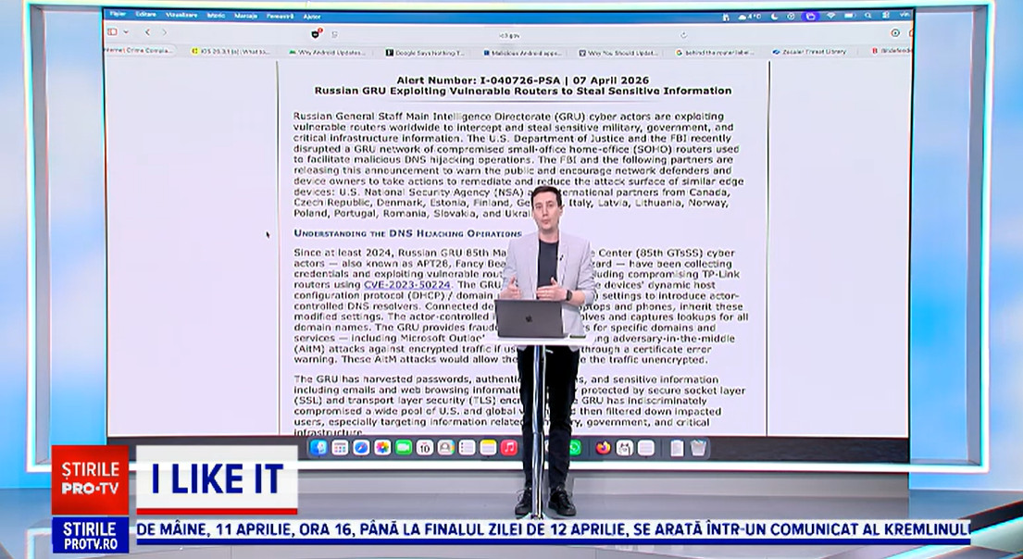This screenshot has height=559, width=1023.
Task: Open Notes app in the dock
Action: click(487, 448)
